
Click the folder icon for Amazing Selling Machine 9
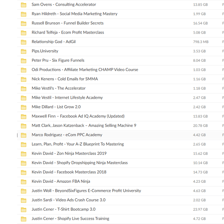23,126
